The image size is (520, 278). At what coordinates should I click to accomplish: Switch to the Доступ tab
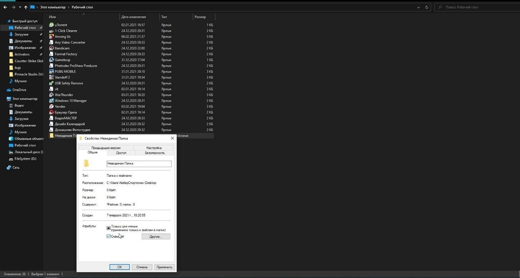[121, 153]
